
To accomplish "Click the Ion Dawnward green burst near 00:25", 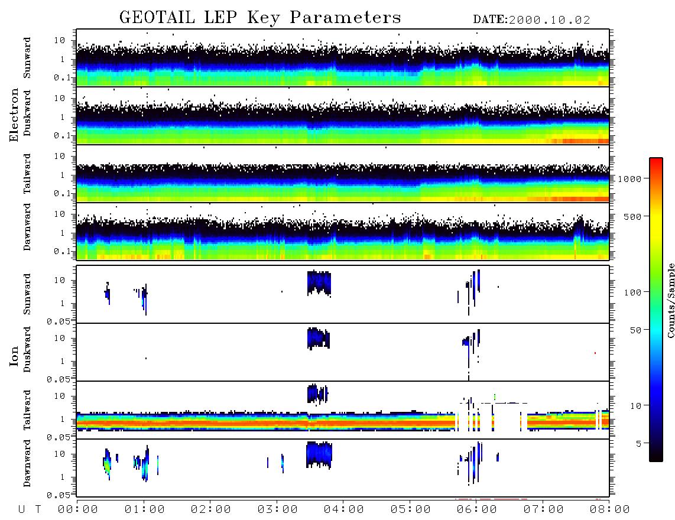I will click(x=107, y=466).
